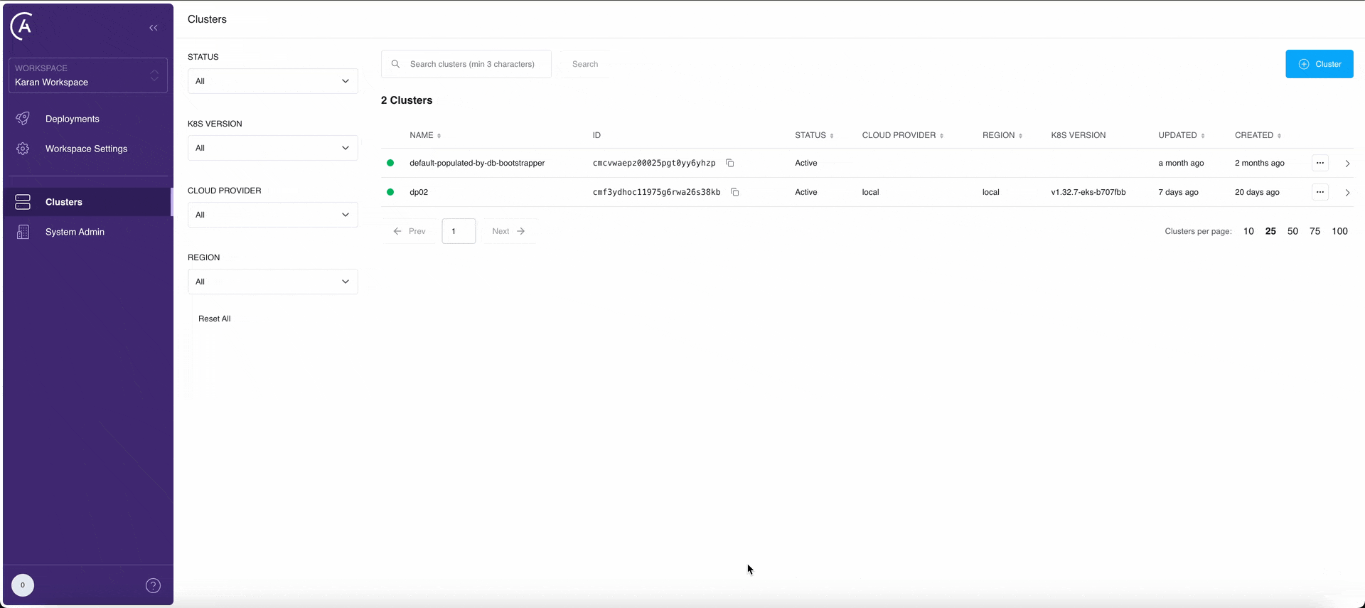Expand the dp02 cluster row arrow
This screenshot has width=1365, height=608.
point(1347,193)
